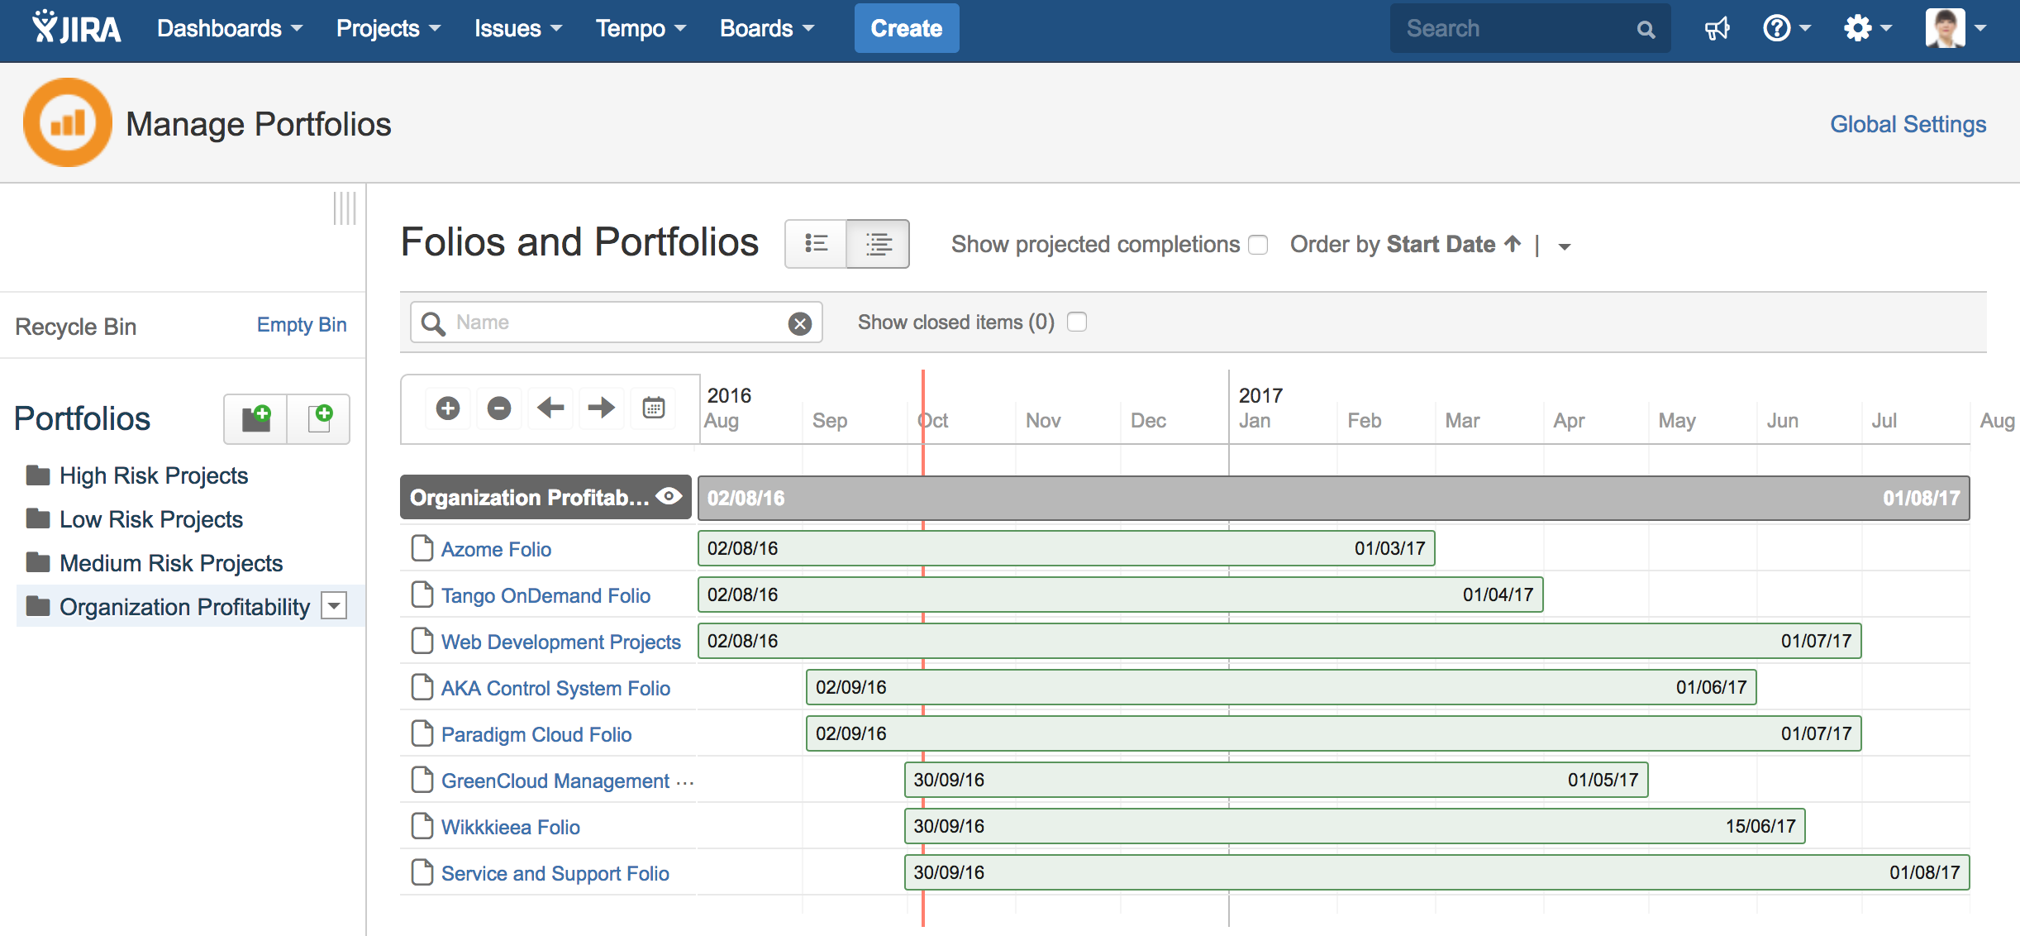
Task: Click the calendar go-to-date icon
Action: pyautogui.click(x=654, y=408)
